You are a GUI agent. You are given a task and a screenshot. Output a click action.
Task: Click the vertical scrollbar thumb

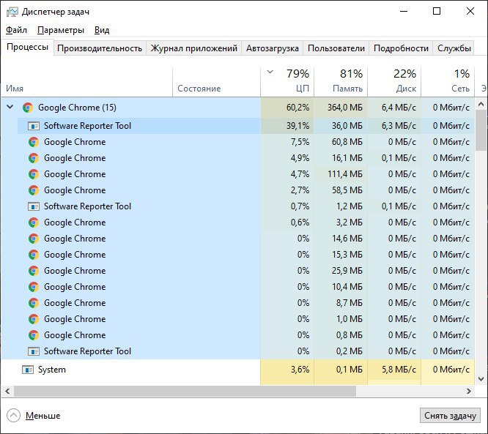(481, 130)
